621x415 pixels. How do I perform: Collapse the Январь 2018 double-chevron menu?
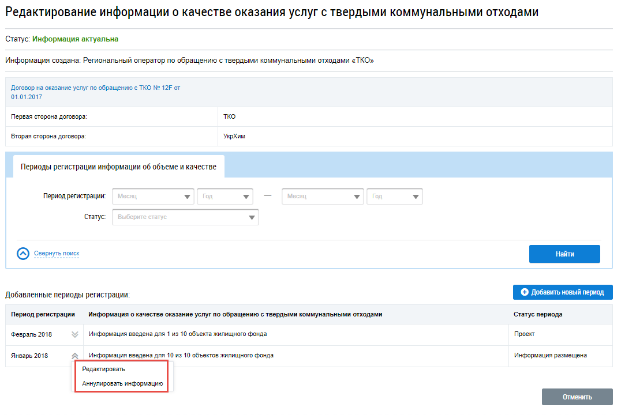point(74,356)
